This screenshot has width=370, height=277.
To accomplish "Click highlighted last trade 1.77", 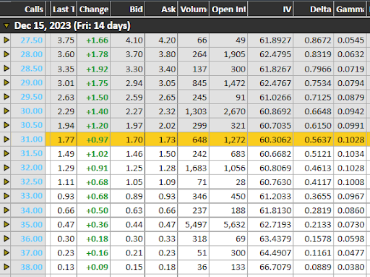I will 64,140.
